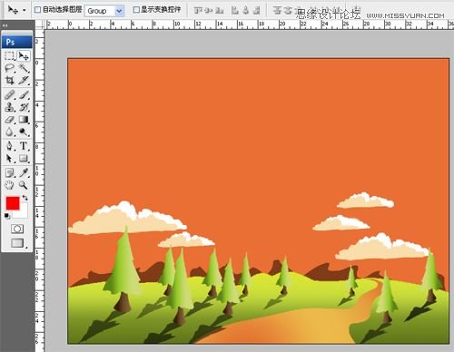The height and width of the screenshot is (352, 454).
Task: Click the ruler origin corner box
Action: [x=40, y=24]
